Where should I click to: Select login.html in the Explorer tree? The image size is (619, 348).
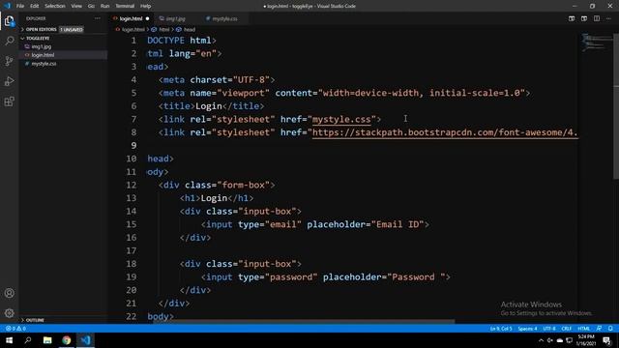click(x=63, y=55)
